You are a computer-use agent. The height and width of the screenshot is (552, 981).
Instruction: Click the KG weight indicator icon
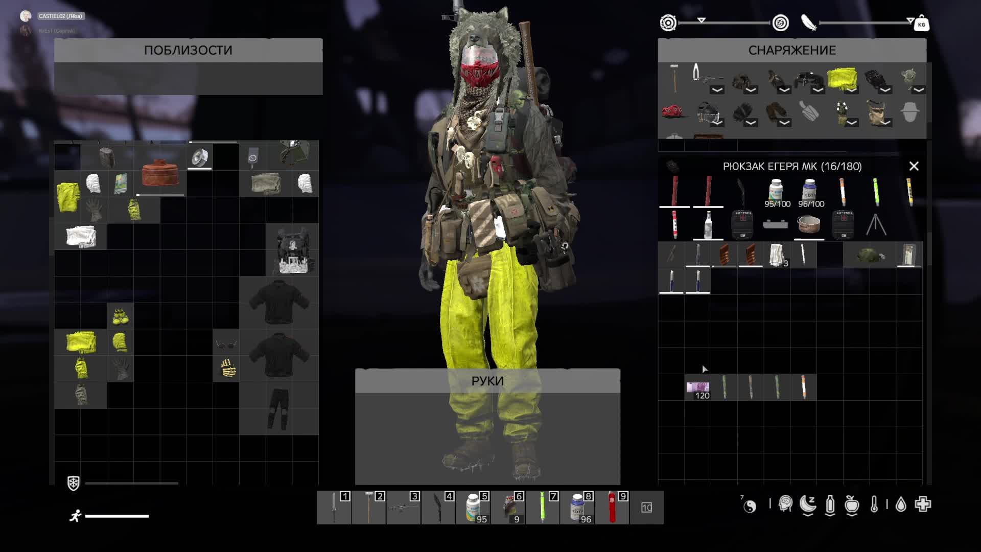(x=923, y=24)
